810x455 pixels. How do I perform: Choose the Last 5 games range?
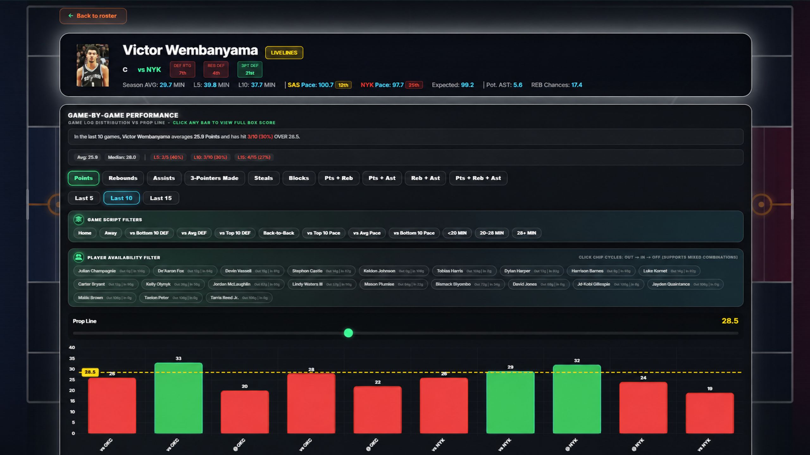coord(84,198)
